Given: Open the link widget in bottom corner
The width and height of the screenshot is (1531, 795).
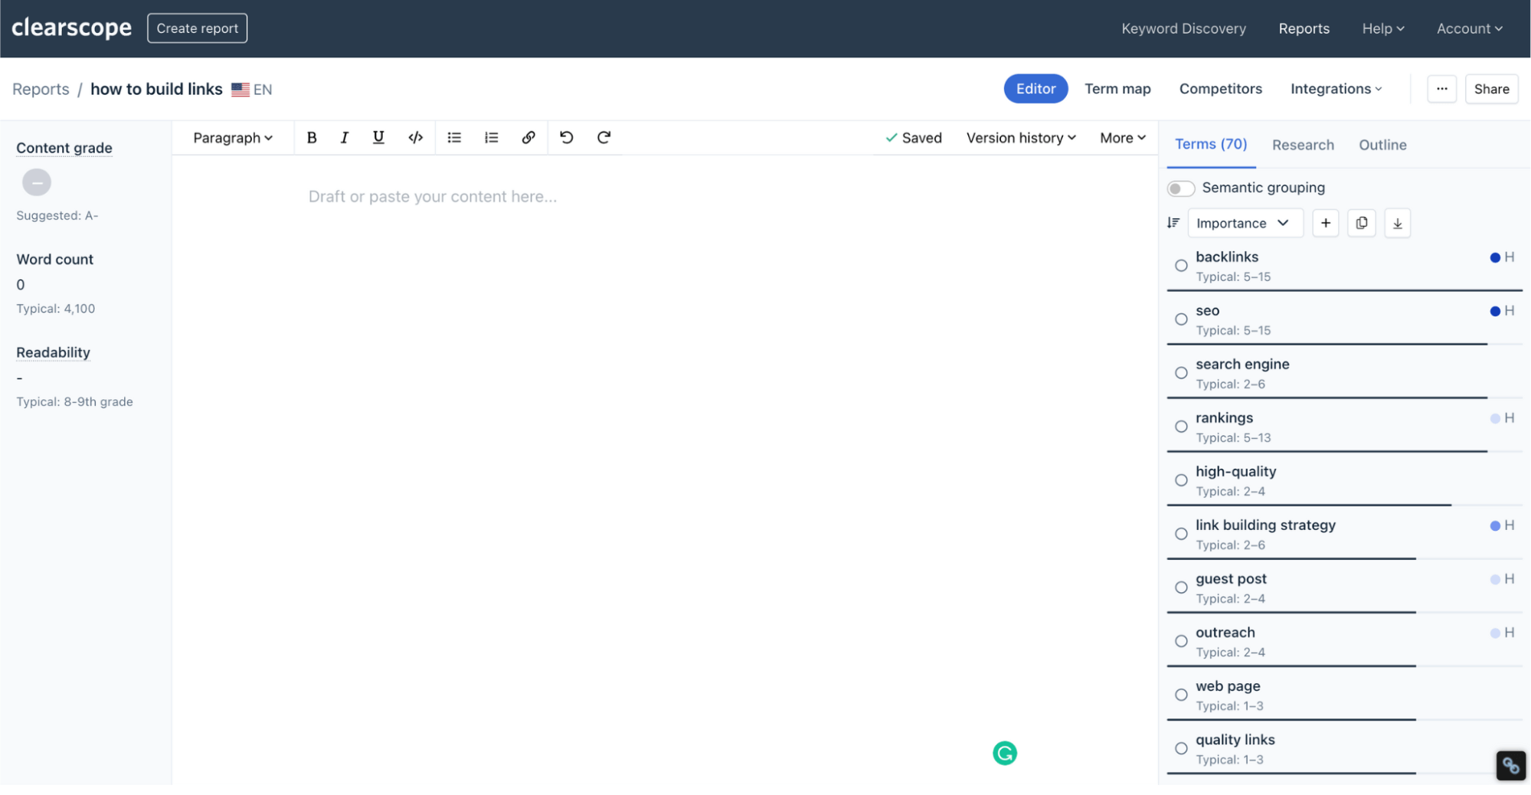Looking at the screenshot, I should click(x=1511, y=765).
